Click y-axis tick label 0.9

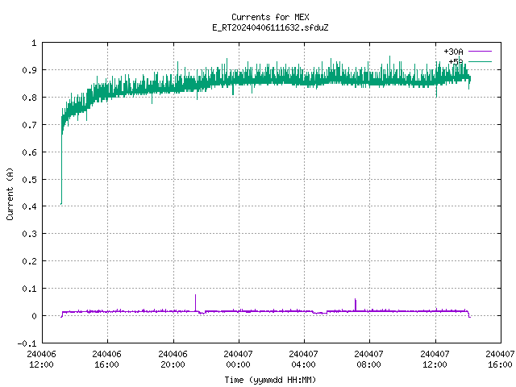pyautogui.click(x=29, y=70)
